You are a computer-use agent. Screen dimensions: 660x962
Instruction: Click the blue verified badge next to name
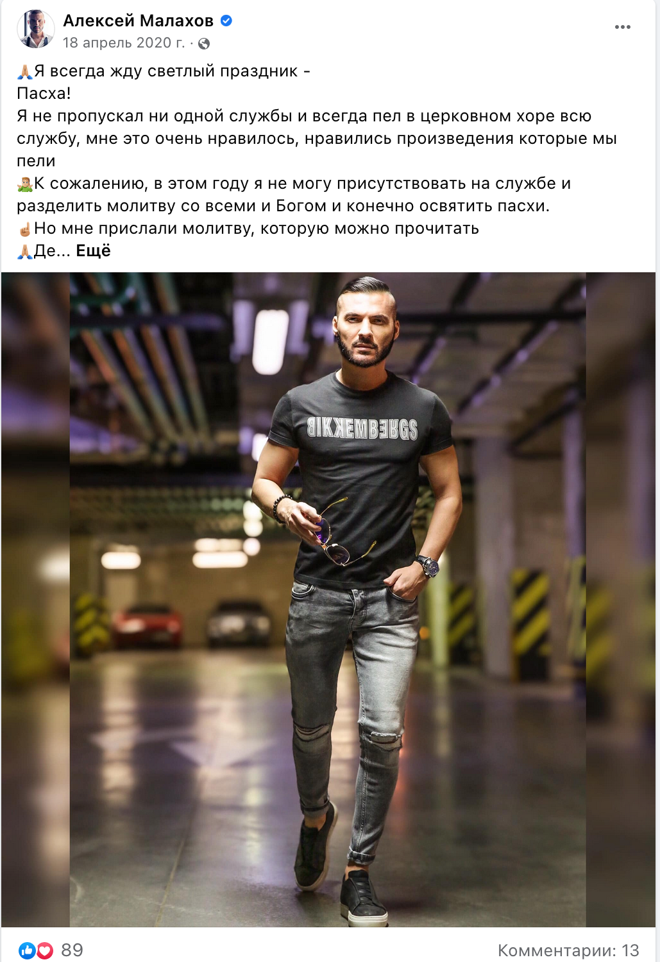[226, 21]
